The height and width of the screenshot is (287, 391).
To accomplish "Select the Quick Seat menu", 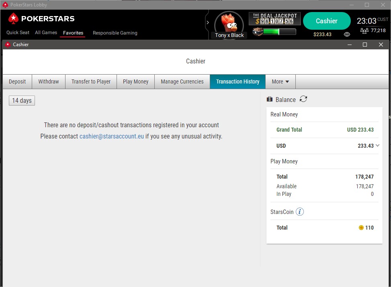I will (x=18, y=33).
